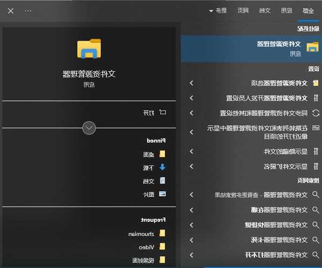Click the sync icon beside 同步文件资源管理器和其他设置
322x268 pixels.
[316, 113]
